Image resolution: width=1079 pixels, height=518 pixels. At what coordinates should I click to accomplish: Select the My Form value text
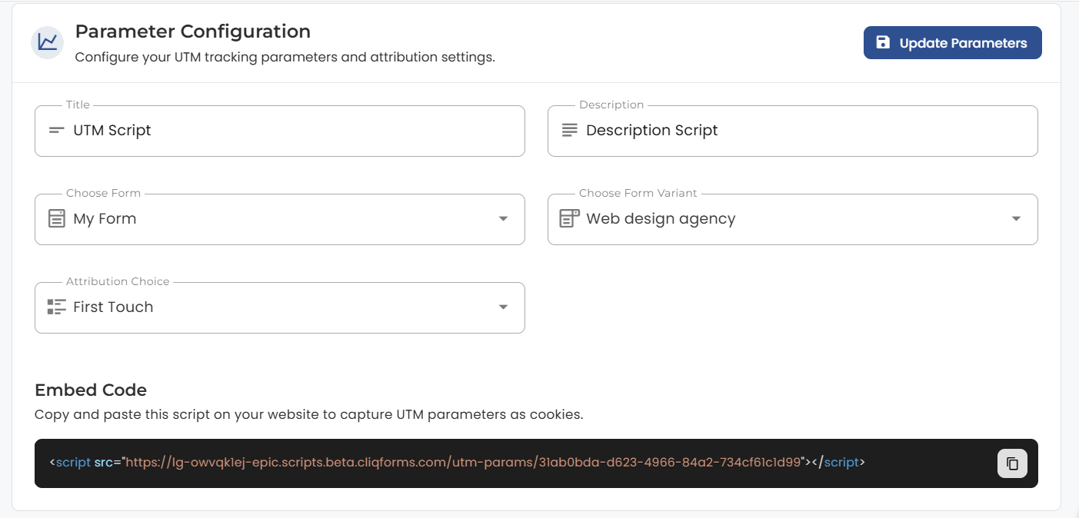[x=105, y=219]
